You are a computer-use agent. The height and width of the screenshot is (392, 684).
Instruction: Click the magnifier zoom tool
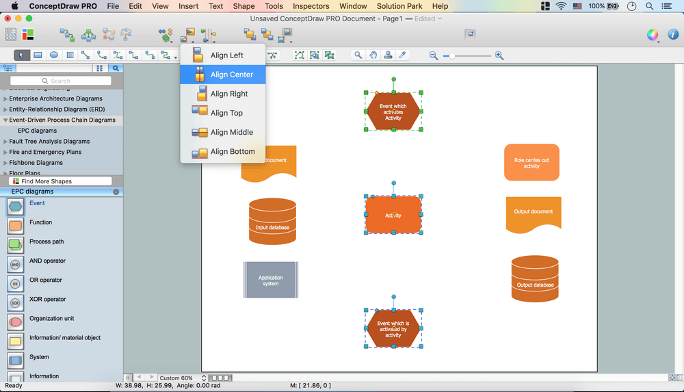358,55
